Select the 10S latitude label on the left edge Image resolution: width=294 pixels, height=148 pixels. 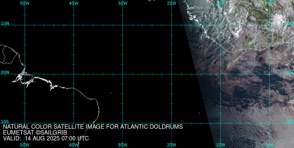tap(5, 122)
